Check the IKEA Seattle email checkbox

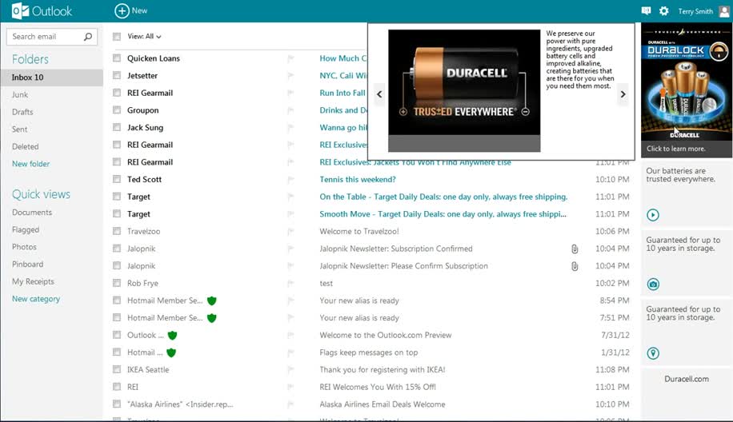[x=117, y=369]
